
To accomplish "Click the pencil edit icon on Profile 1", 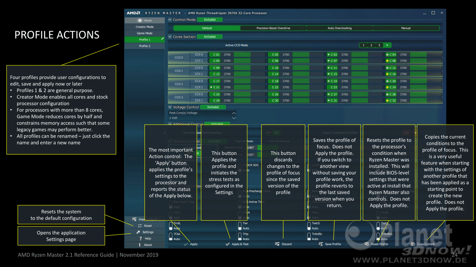I will (x=163, y=39).
